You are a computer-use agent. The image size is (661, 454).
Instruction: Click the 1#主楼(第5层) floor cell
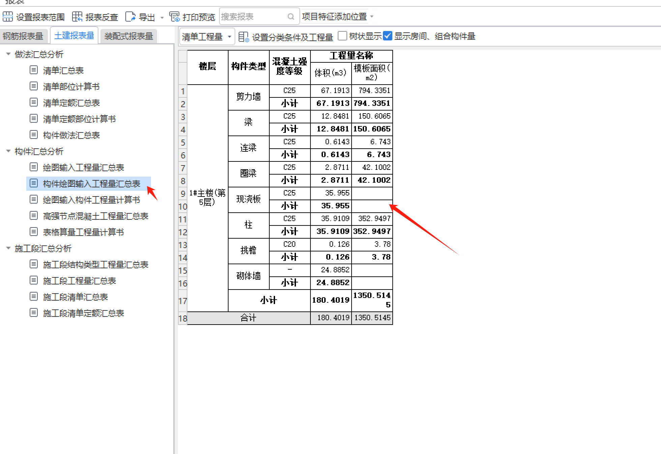point(208,198)
